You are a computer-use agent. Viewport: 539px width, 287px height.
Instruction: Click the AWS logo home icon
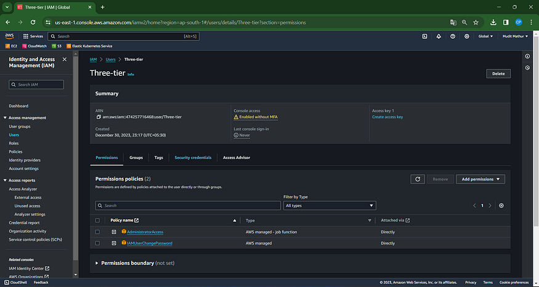[x=9, y=36]
